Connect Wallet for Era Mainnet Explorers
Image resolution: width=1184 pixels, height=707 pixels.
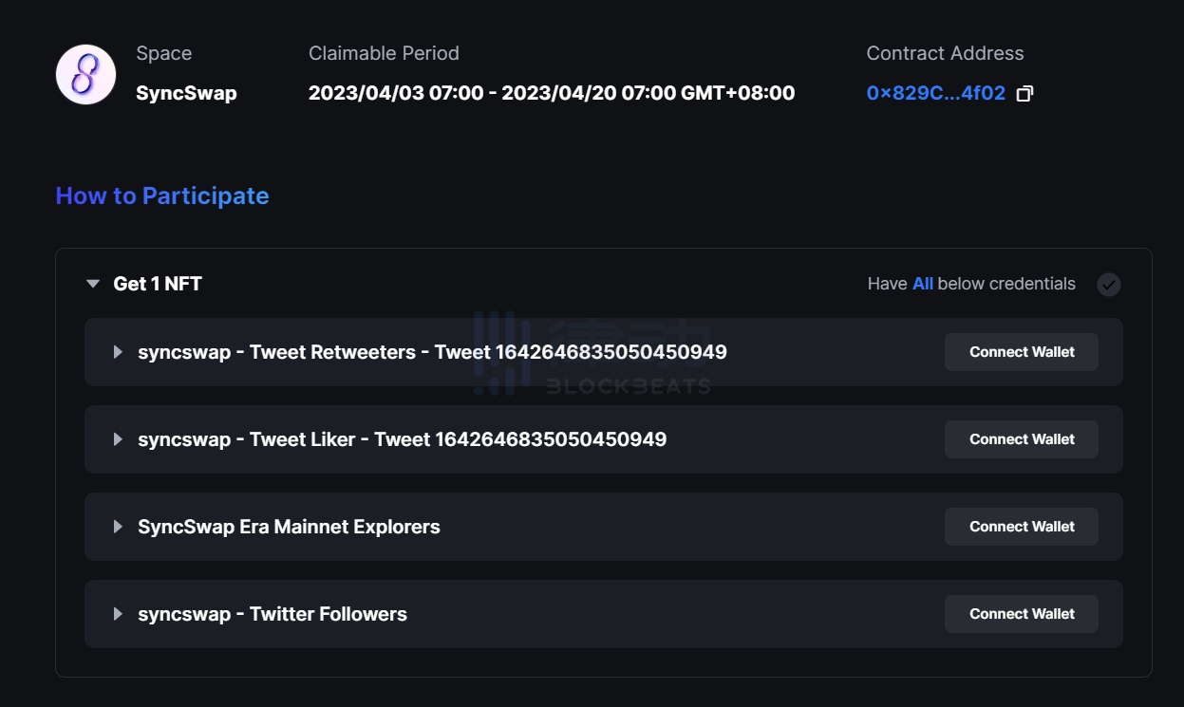[1021, 527]
